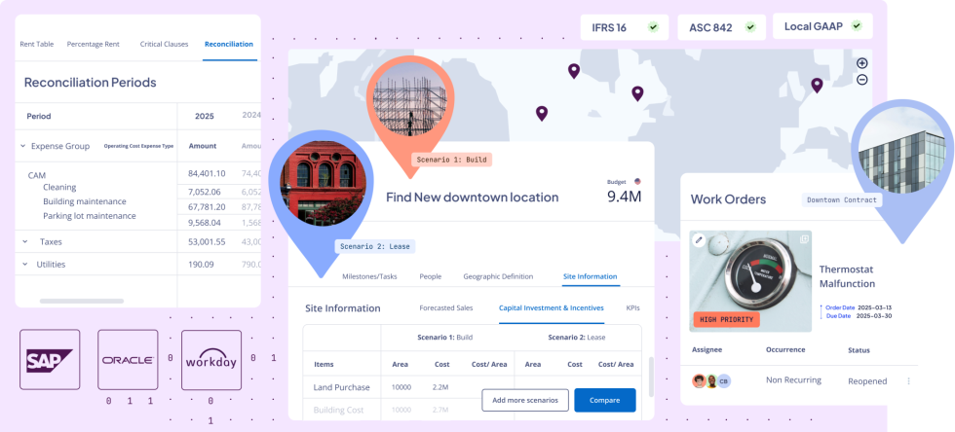
Task: Toggle the Local GAAP checkmark
Action: (857, 26)
